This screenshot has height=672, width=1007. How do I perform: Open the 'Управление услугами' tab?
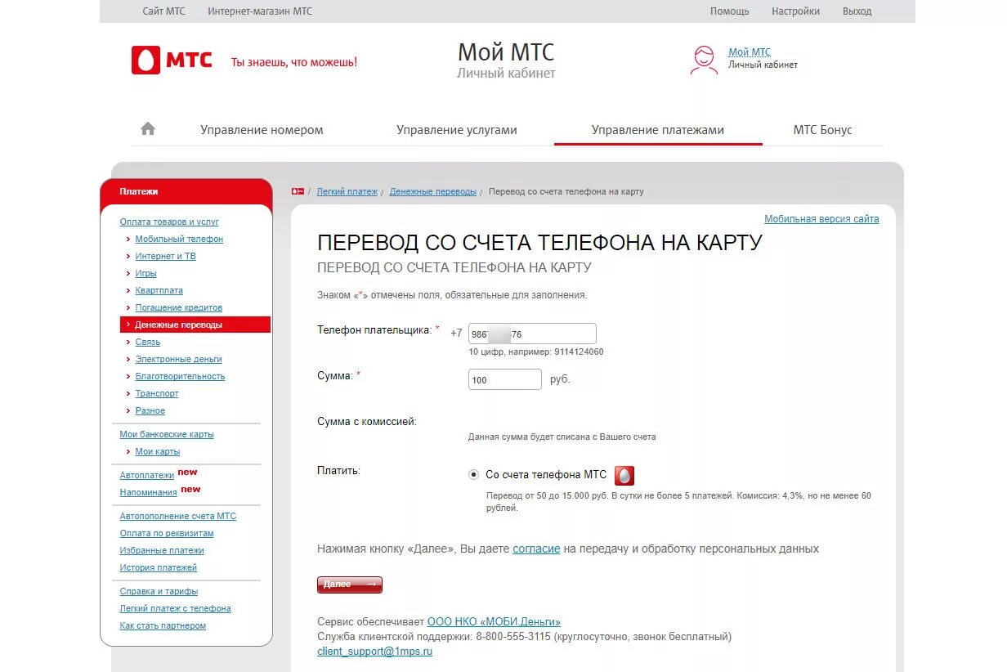457,130
